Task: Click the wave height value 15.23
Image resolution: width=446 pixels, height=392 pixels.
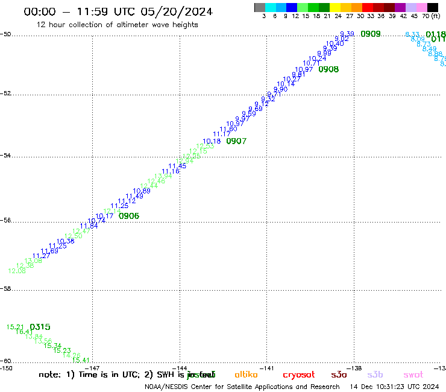Action: pyautogui.click(x=62, y=350)
